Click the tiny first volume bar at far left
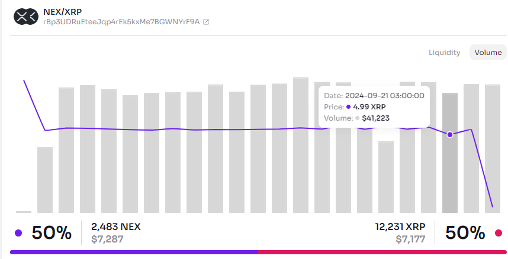Screen dimensions: 508x259 click(x=24, y=212)
